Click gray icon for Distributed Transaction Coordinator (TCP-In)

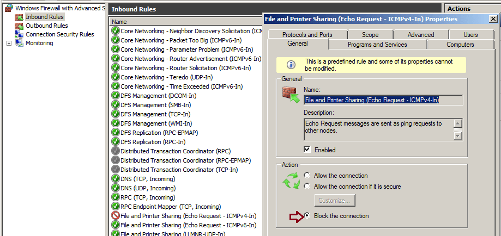(116, 170)
